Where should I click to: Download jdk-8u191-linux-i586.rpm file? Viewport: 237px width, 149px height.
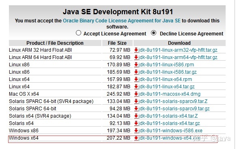[166, 65]
